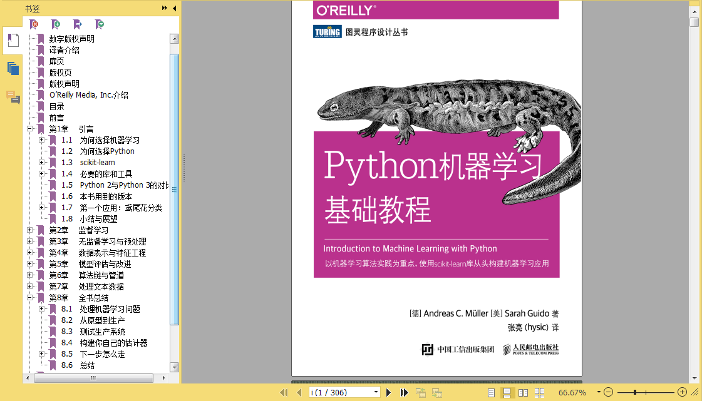
Task: Go to the previous page
Action: 299,392
